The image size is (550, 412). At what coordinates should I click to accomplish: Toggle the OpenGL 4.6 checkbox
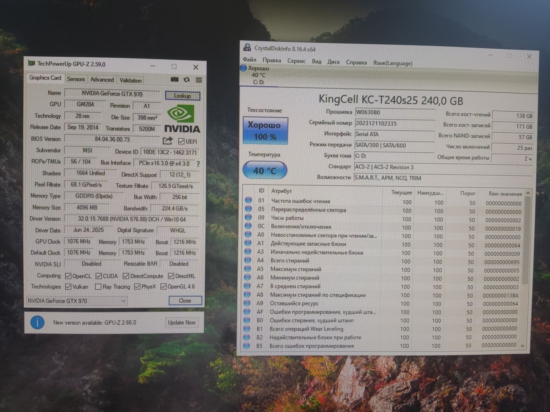pyautogui.click(x=163, y=286)
